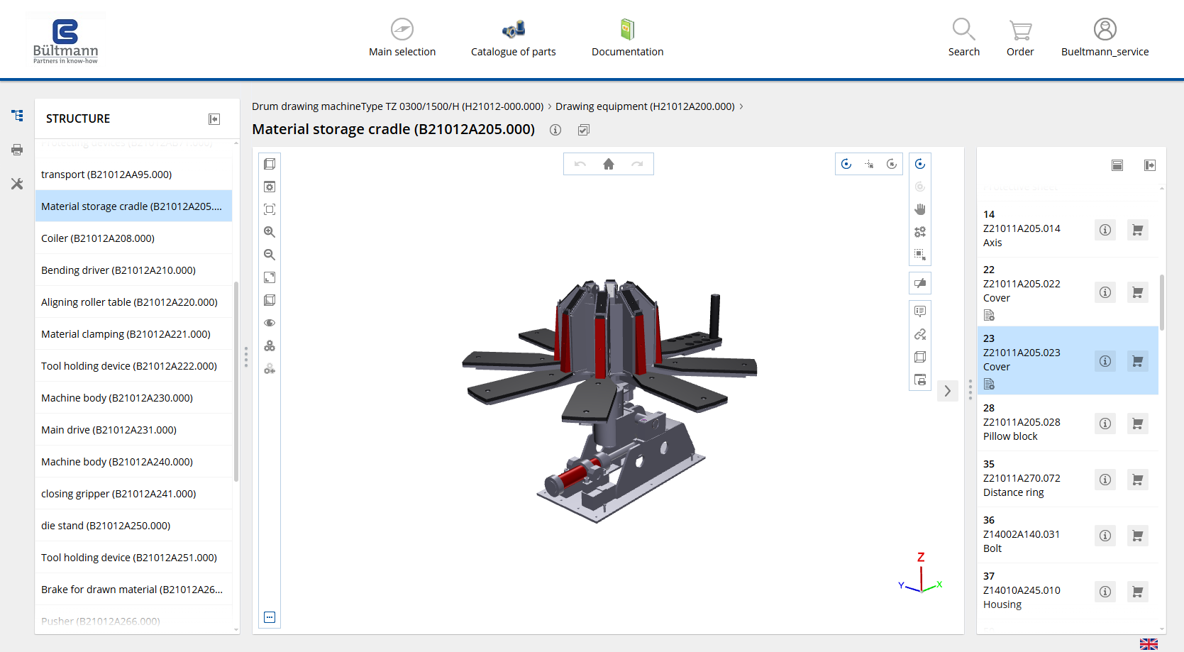The image size is (1184, 652).
Task: Go to Drawing equipment breadcrumb link
Action: pos(645,106)
